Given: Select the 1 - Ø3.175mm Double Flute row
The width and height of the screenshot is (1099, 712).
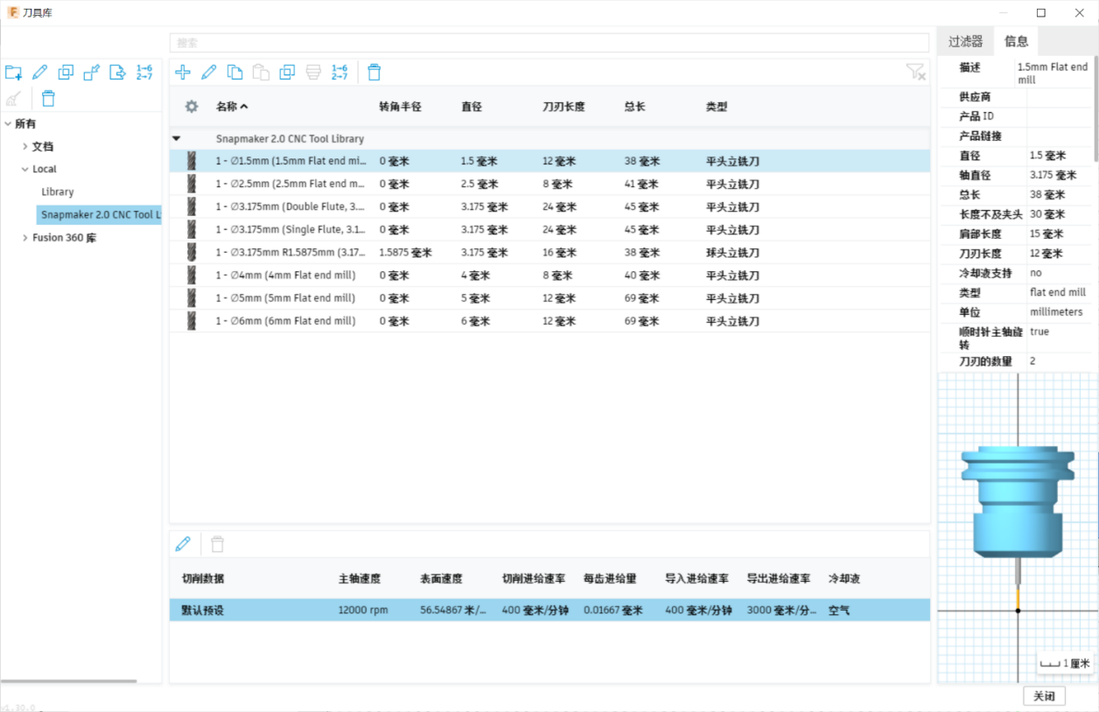Looking at the screenshot, I should tap(549, 206).
